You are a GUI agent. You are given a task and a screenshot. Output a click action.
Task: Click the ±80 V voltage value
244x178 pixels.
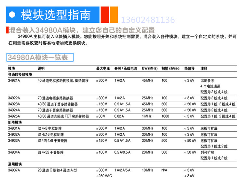click(101, 116)
